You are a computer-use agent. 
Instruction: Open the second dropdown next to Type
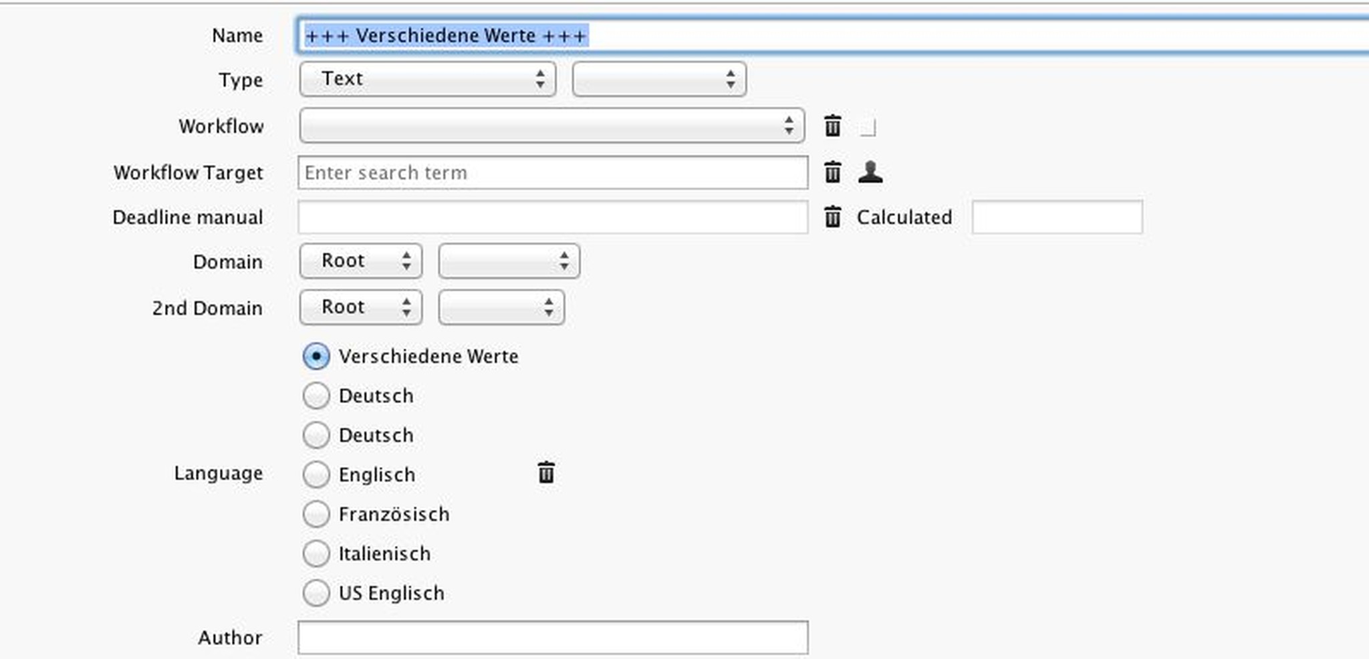click(x=658, y=79)
